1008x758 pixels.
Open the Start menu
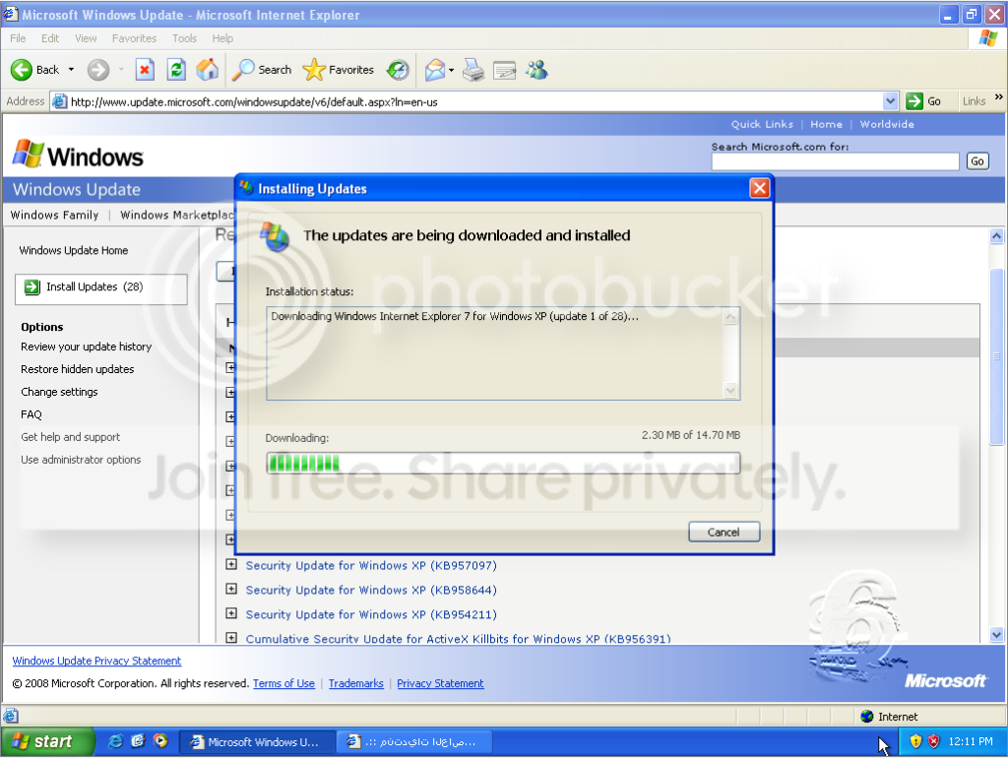[x=47, y=741]
